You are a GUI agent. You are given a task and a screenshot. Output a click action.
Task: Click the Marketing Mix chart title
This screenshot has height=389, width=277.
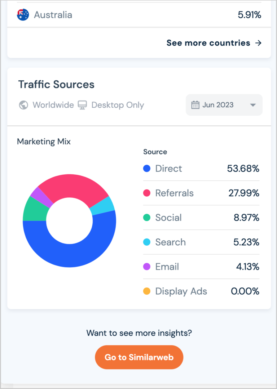pyautogui.click(x=44, y=142)
